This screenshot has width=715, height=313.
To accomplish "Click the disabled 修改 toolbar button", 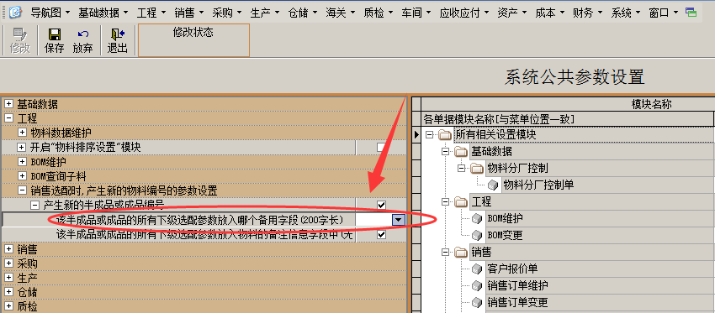I will click(19, 40).
